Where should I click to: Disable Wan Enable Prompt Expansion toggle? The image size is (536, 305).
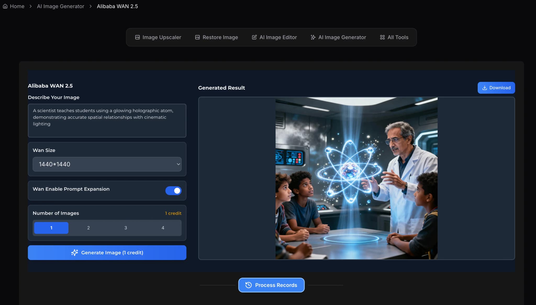click(173, 191)
